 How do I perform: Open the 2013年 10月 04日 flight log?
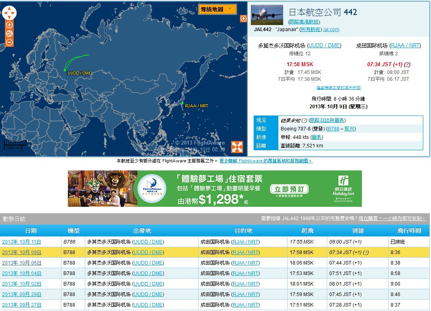[22, 273]
